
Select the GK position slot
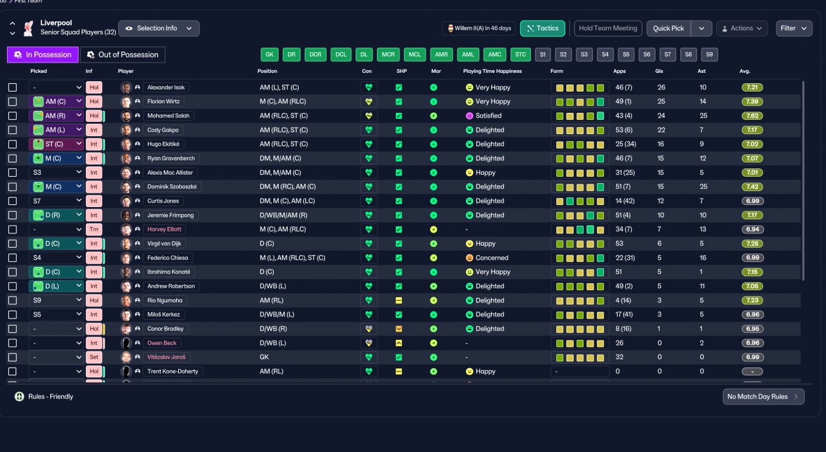point(270,55)
